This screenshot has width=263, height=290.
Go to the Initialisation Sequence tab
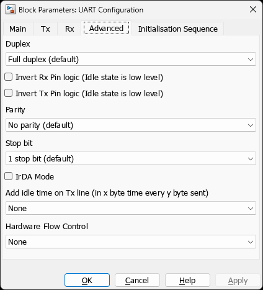point(178,29)
